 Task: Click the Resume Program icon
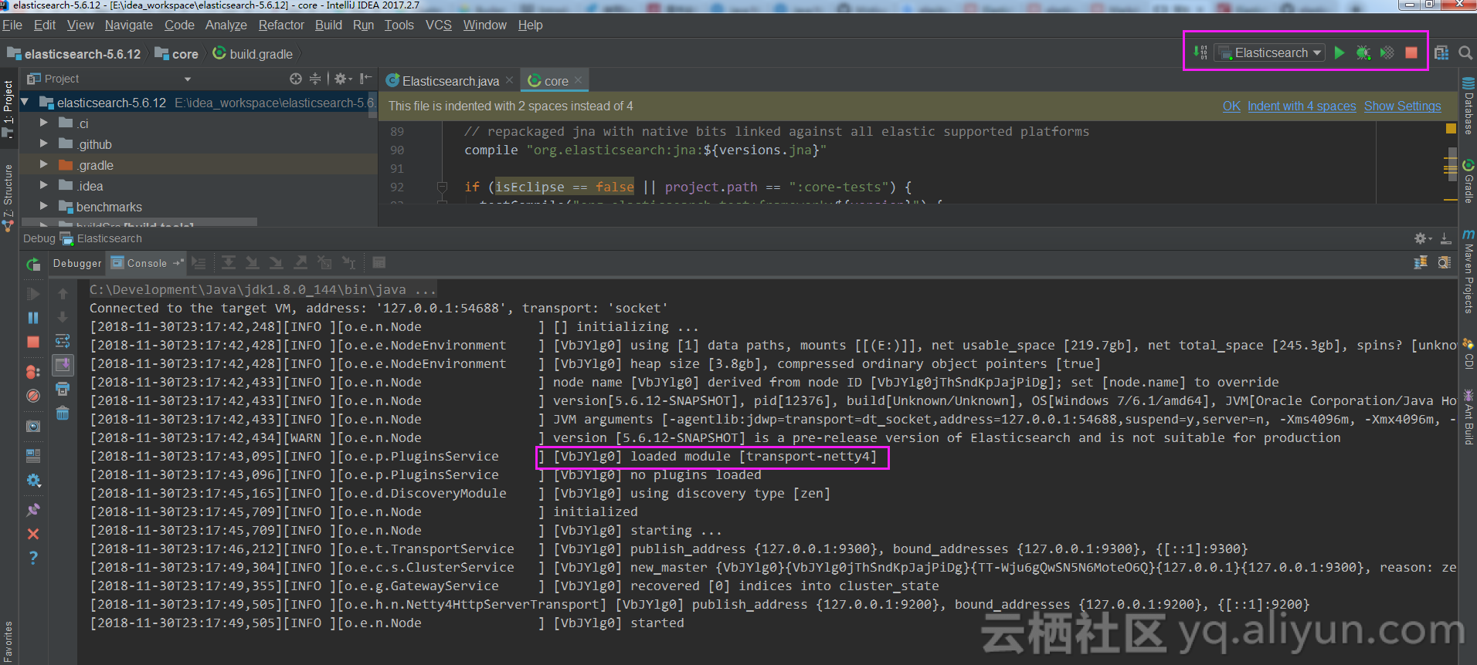pyautogui.click(x=33, y=294)
